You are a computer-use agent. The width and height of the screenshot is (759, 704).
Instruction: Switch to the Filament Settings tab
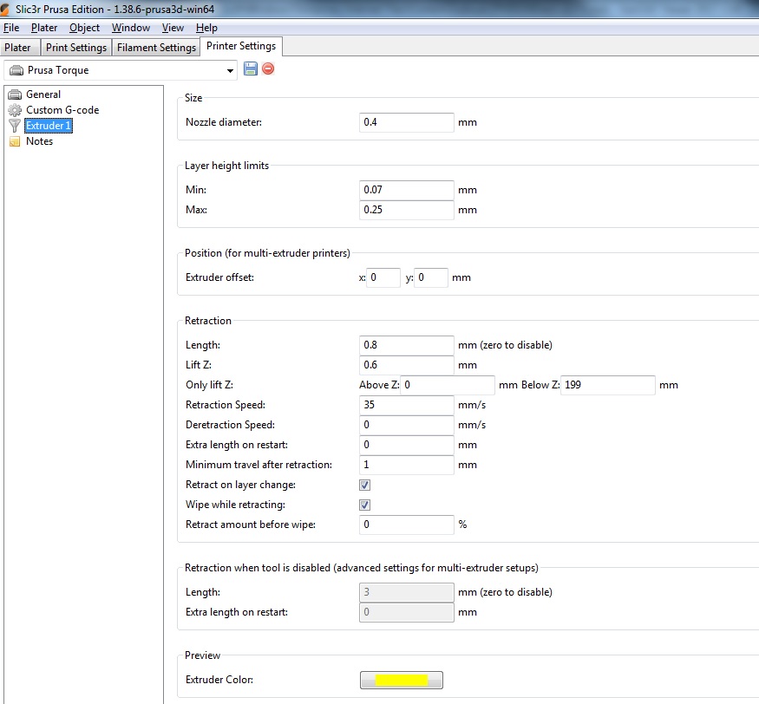click(156, 48)
